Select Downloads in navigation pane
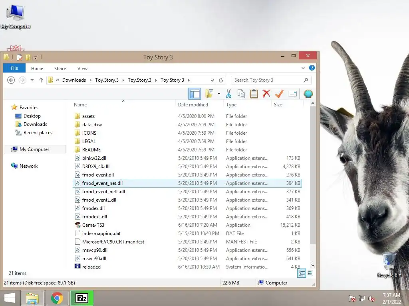 (x=35, y=124)
